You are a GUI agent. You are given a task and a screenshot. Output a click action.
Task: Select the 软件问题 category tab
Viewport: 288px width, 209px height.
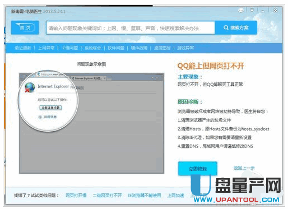point(116,48)
